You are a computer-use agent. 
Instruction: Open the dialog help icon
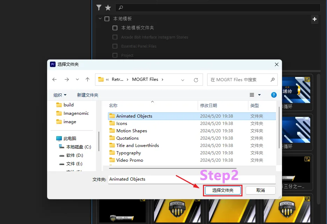click(274, 95)
